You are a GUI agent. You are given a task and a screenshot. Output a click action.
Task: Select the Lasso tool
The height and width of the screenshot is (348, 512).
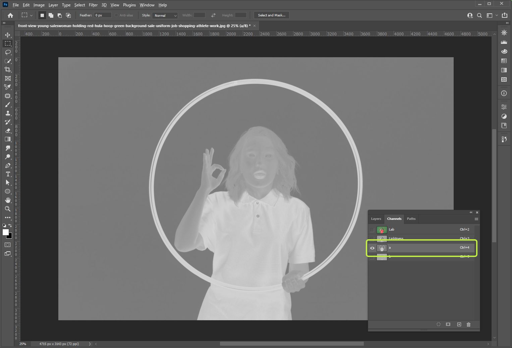tap(8, 52)
